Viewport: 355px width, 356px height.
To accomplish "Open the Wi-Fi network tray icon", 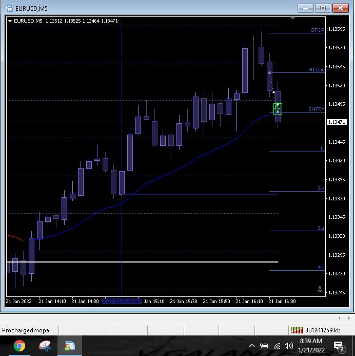I will (277, 346).
